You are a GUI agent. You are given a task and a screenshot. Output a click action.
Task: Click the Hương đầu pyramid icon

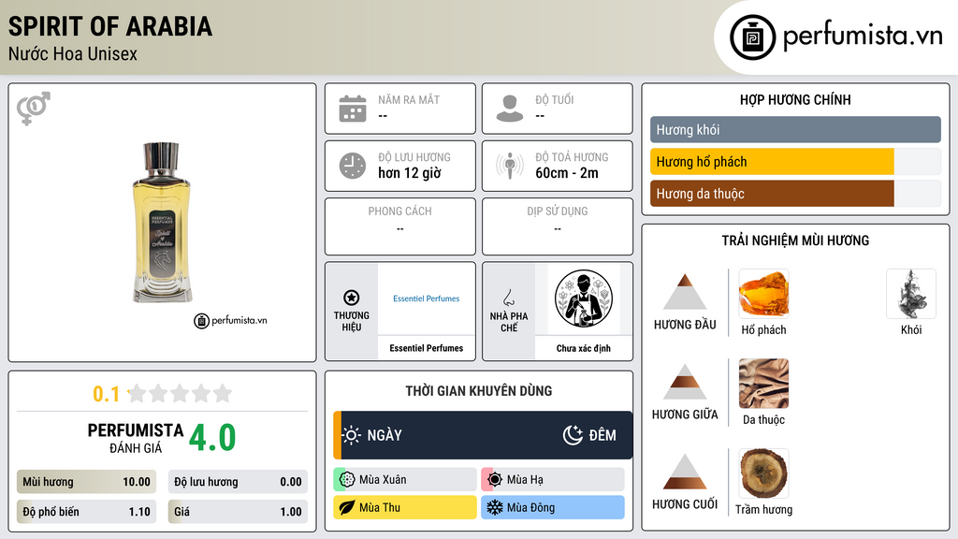coord(684,292)
